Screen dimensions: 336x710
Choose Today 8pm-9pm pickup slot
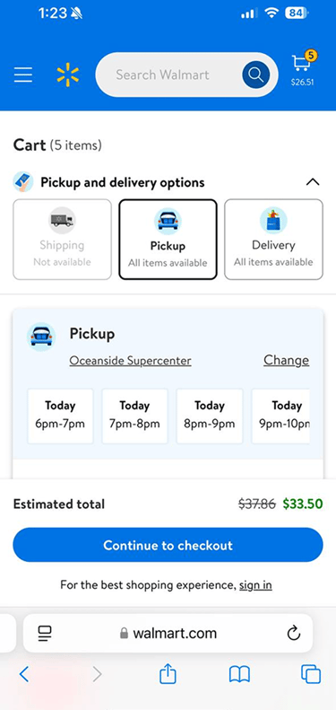coord(210,416)
